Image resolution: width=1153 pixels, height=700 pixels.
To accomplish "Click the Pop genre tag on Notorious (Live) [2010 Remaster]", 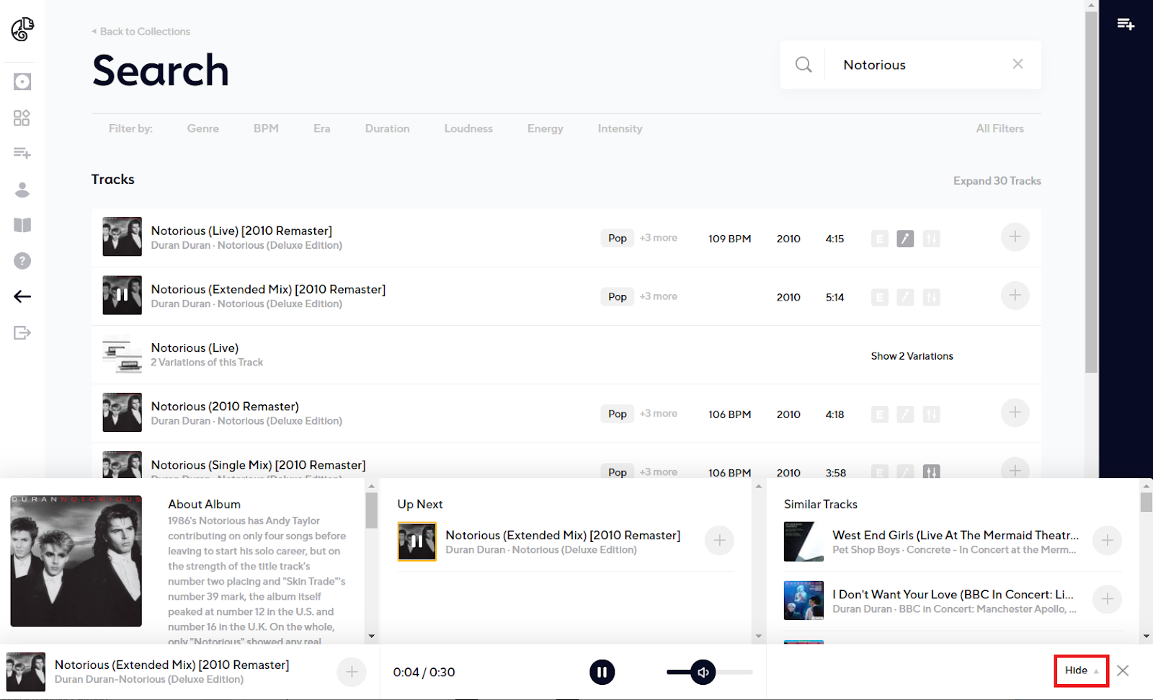I will [x=617, y=238].
